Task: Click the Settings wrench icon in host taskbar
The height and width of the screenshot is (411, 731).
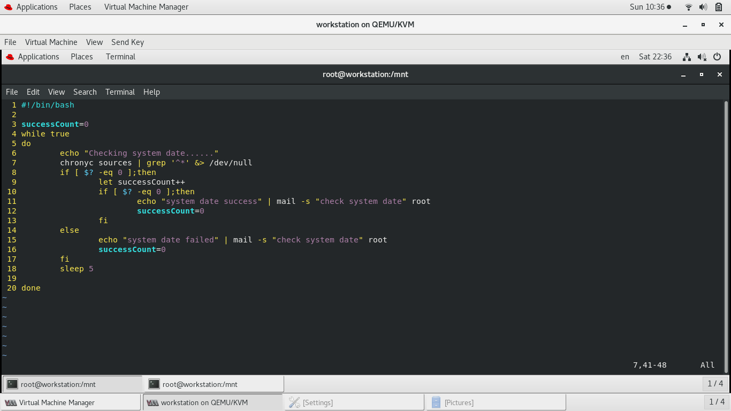Action: pyautogui.click(x=294, y=402)
